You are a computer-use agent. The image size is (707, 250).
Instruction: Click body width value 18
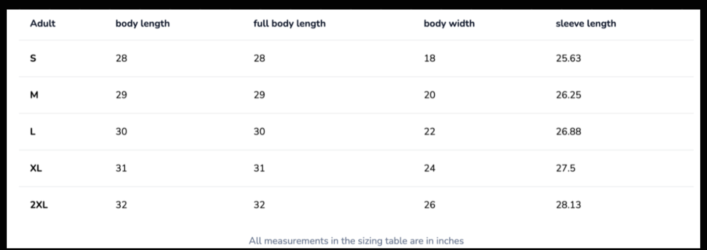(x=429, y=59)
